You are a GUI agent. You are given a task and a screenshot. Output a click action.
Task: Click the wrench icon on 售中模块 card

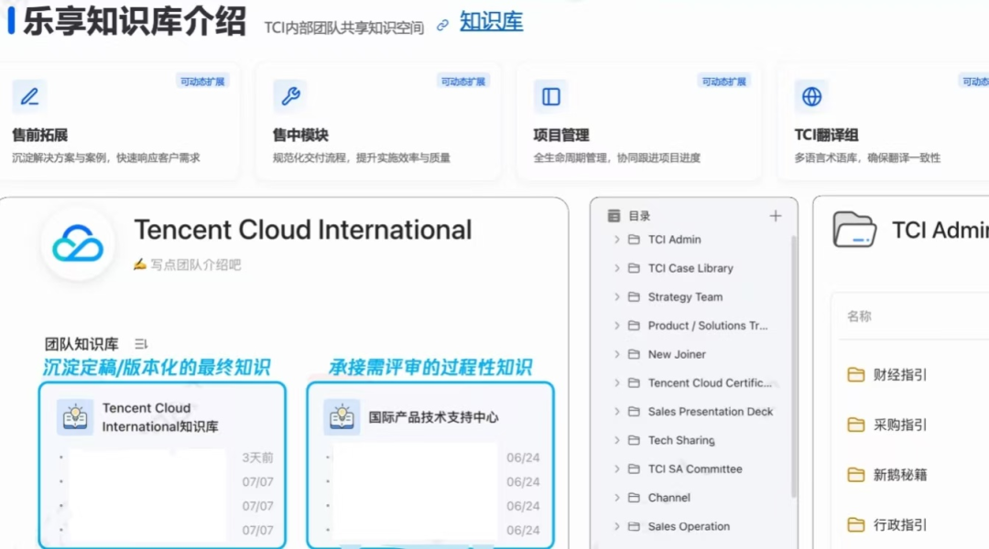pyautogui.click(x=290, y=96)
